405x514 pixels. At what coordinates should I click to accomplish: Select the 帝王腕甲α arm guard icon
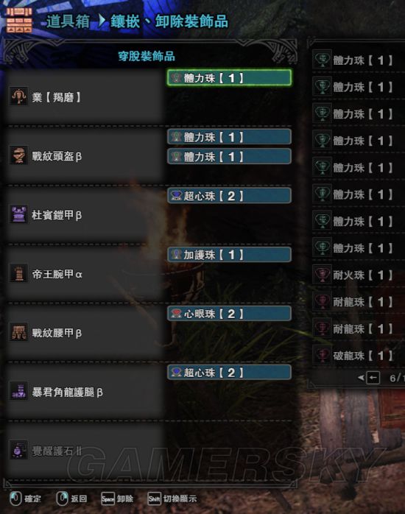point(18,273)
